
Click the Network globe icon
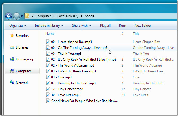(12, 83)
